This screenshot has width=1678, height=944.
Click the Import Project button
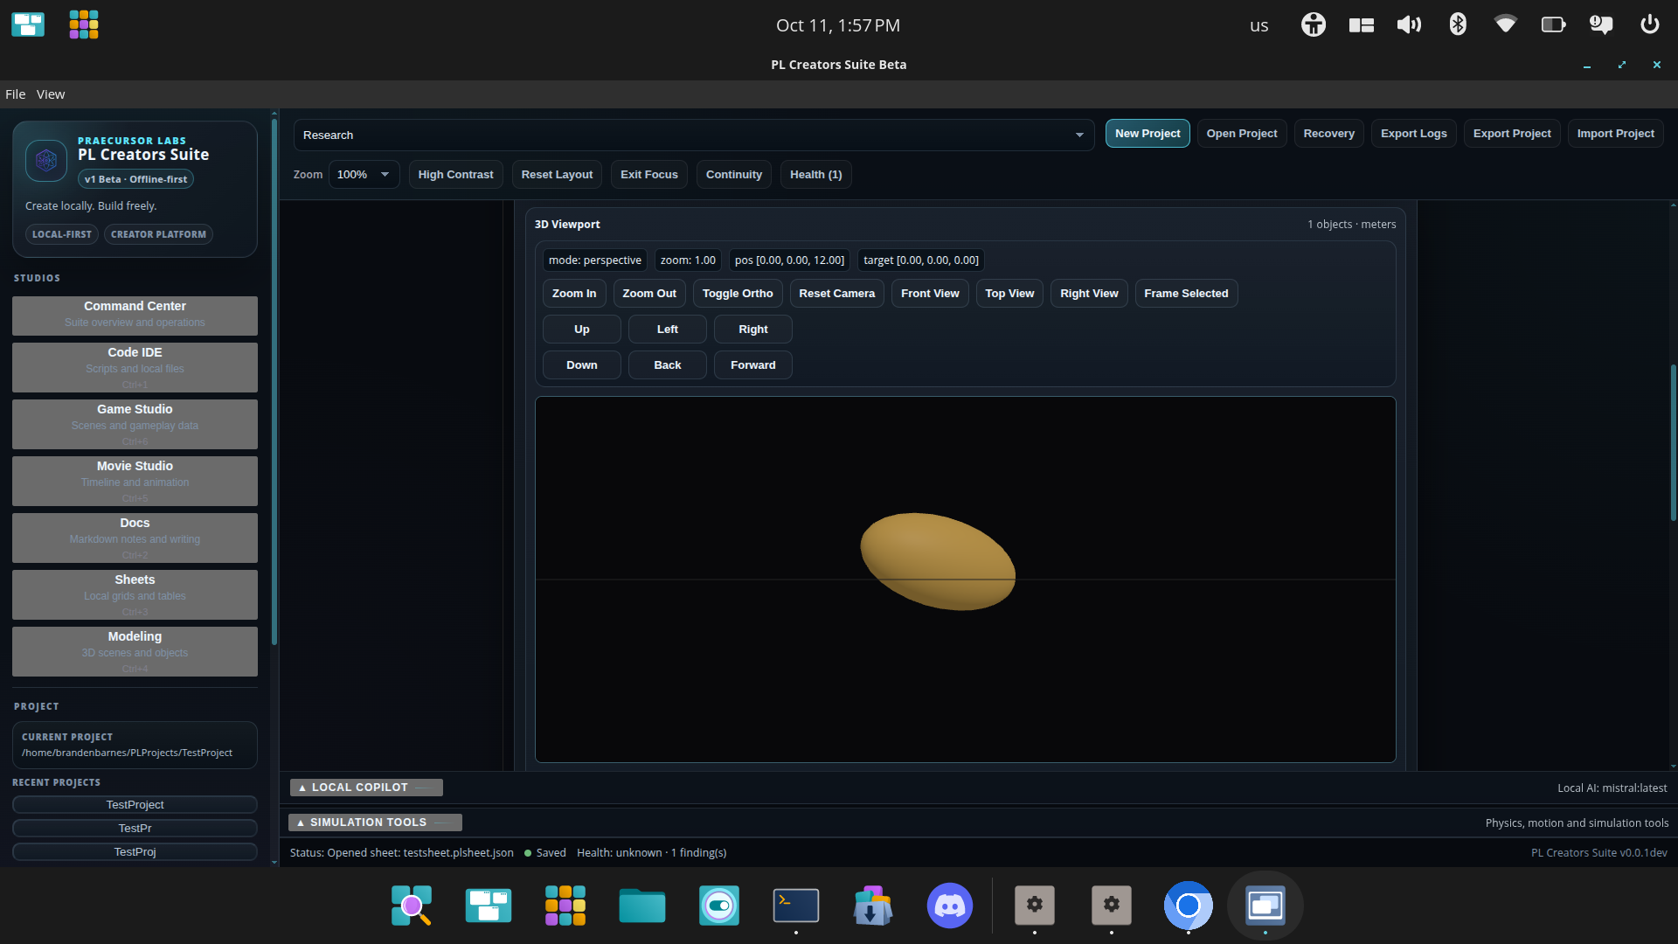[1615, 134]
